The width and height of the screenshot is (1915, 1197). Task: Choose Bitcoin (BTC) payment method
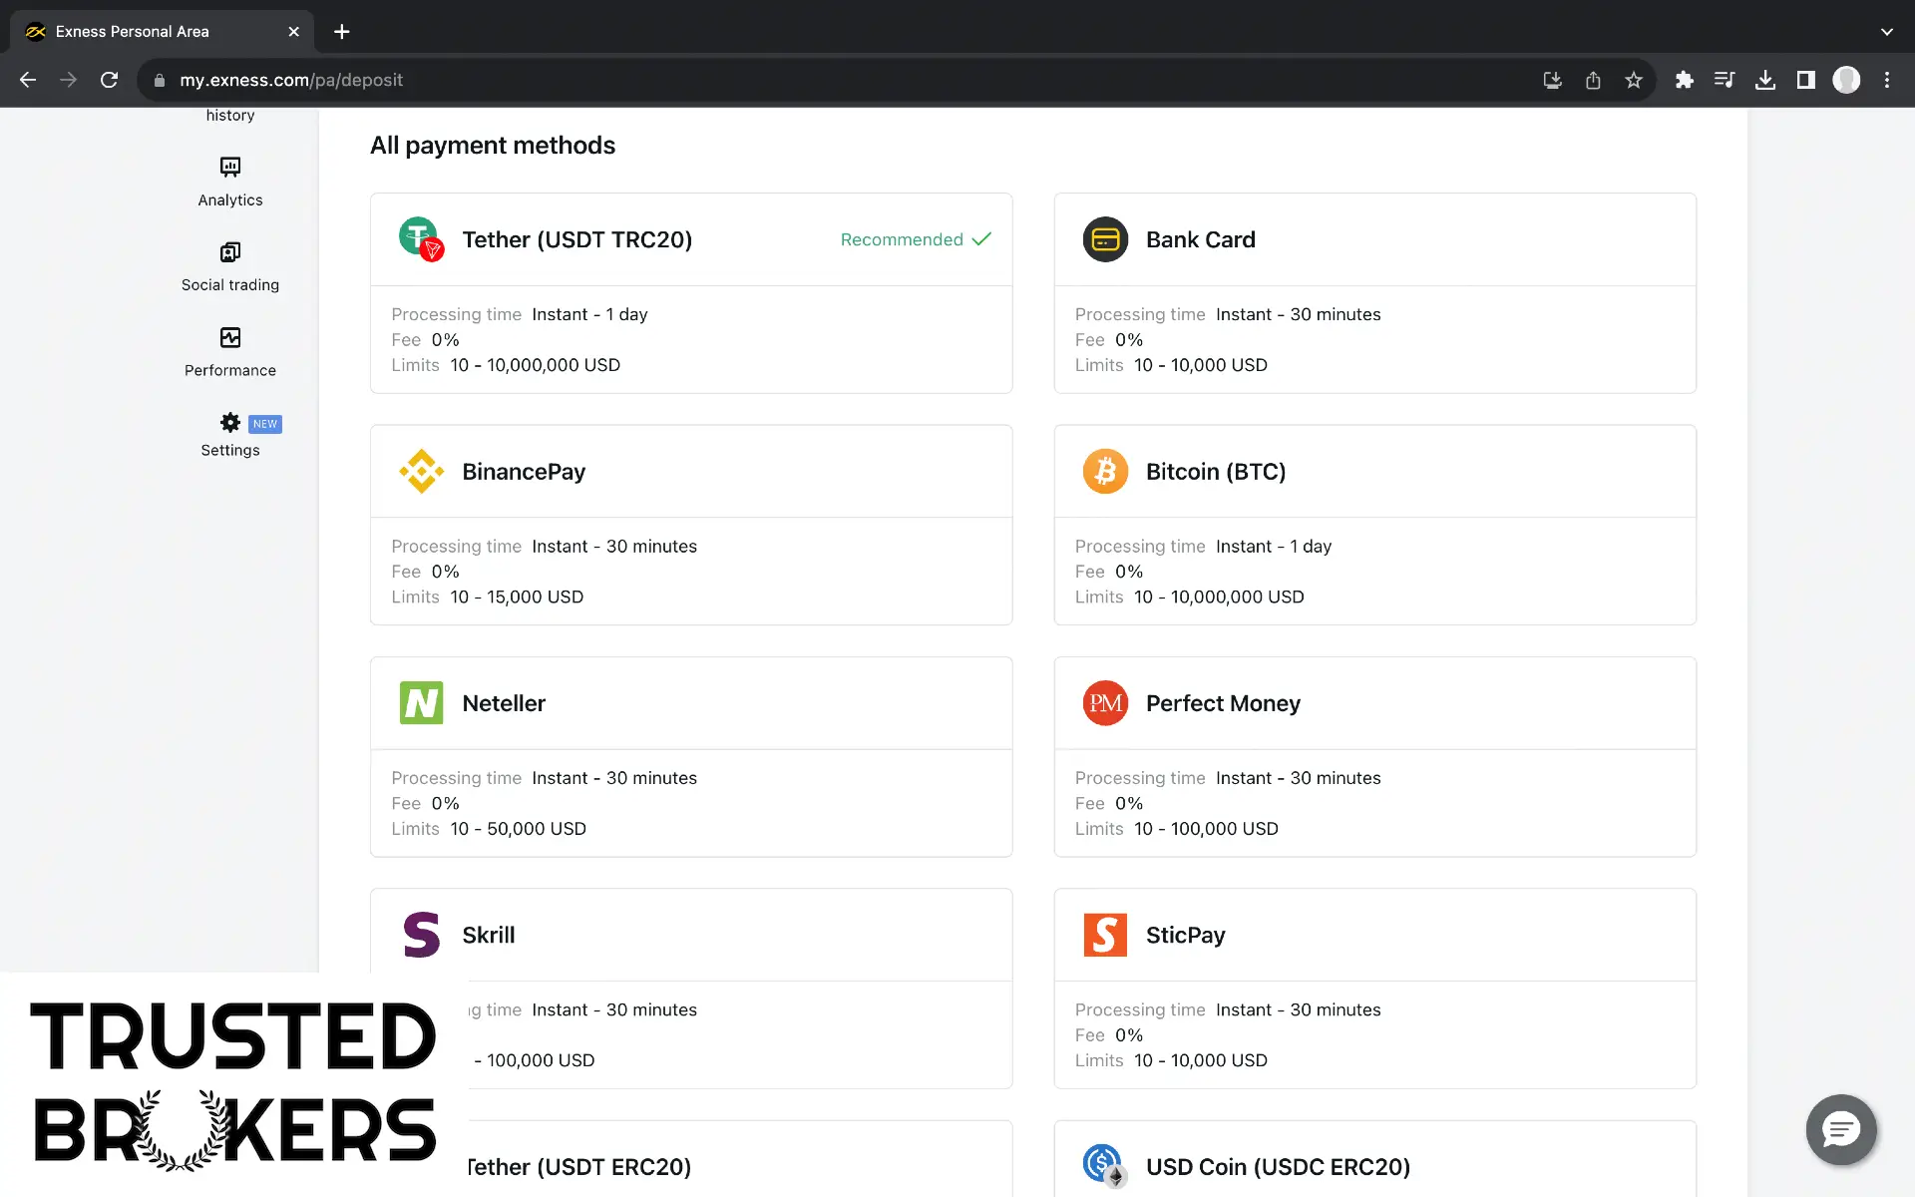pos(1375,525)
